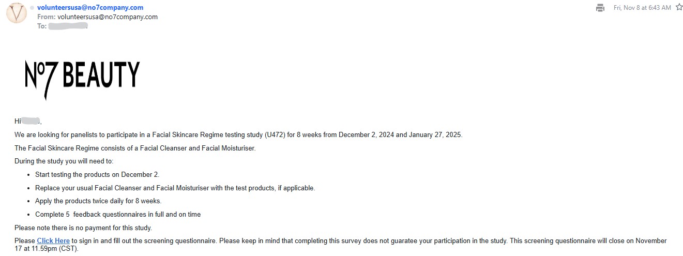This screenshot has width=683, height=256.
Task: Click the "To:" label in the header
Action: [x=42, y=26]
